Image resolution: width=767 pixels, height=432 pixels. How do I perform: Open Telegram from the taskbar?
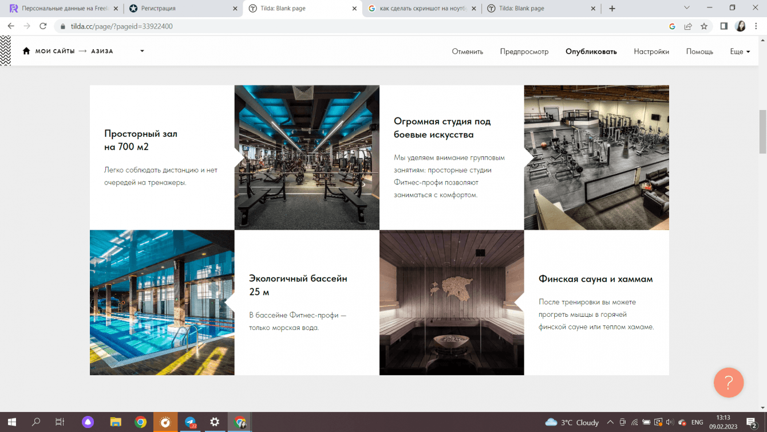pyautogui.click(x=190, y=422)
